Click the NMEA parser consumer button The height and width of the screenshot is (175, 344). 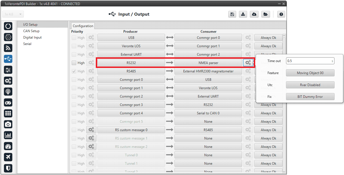click(208, 63)
